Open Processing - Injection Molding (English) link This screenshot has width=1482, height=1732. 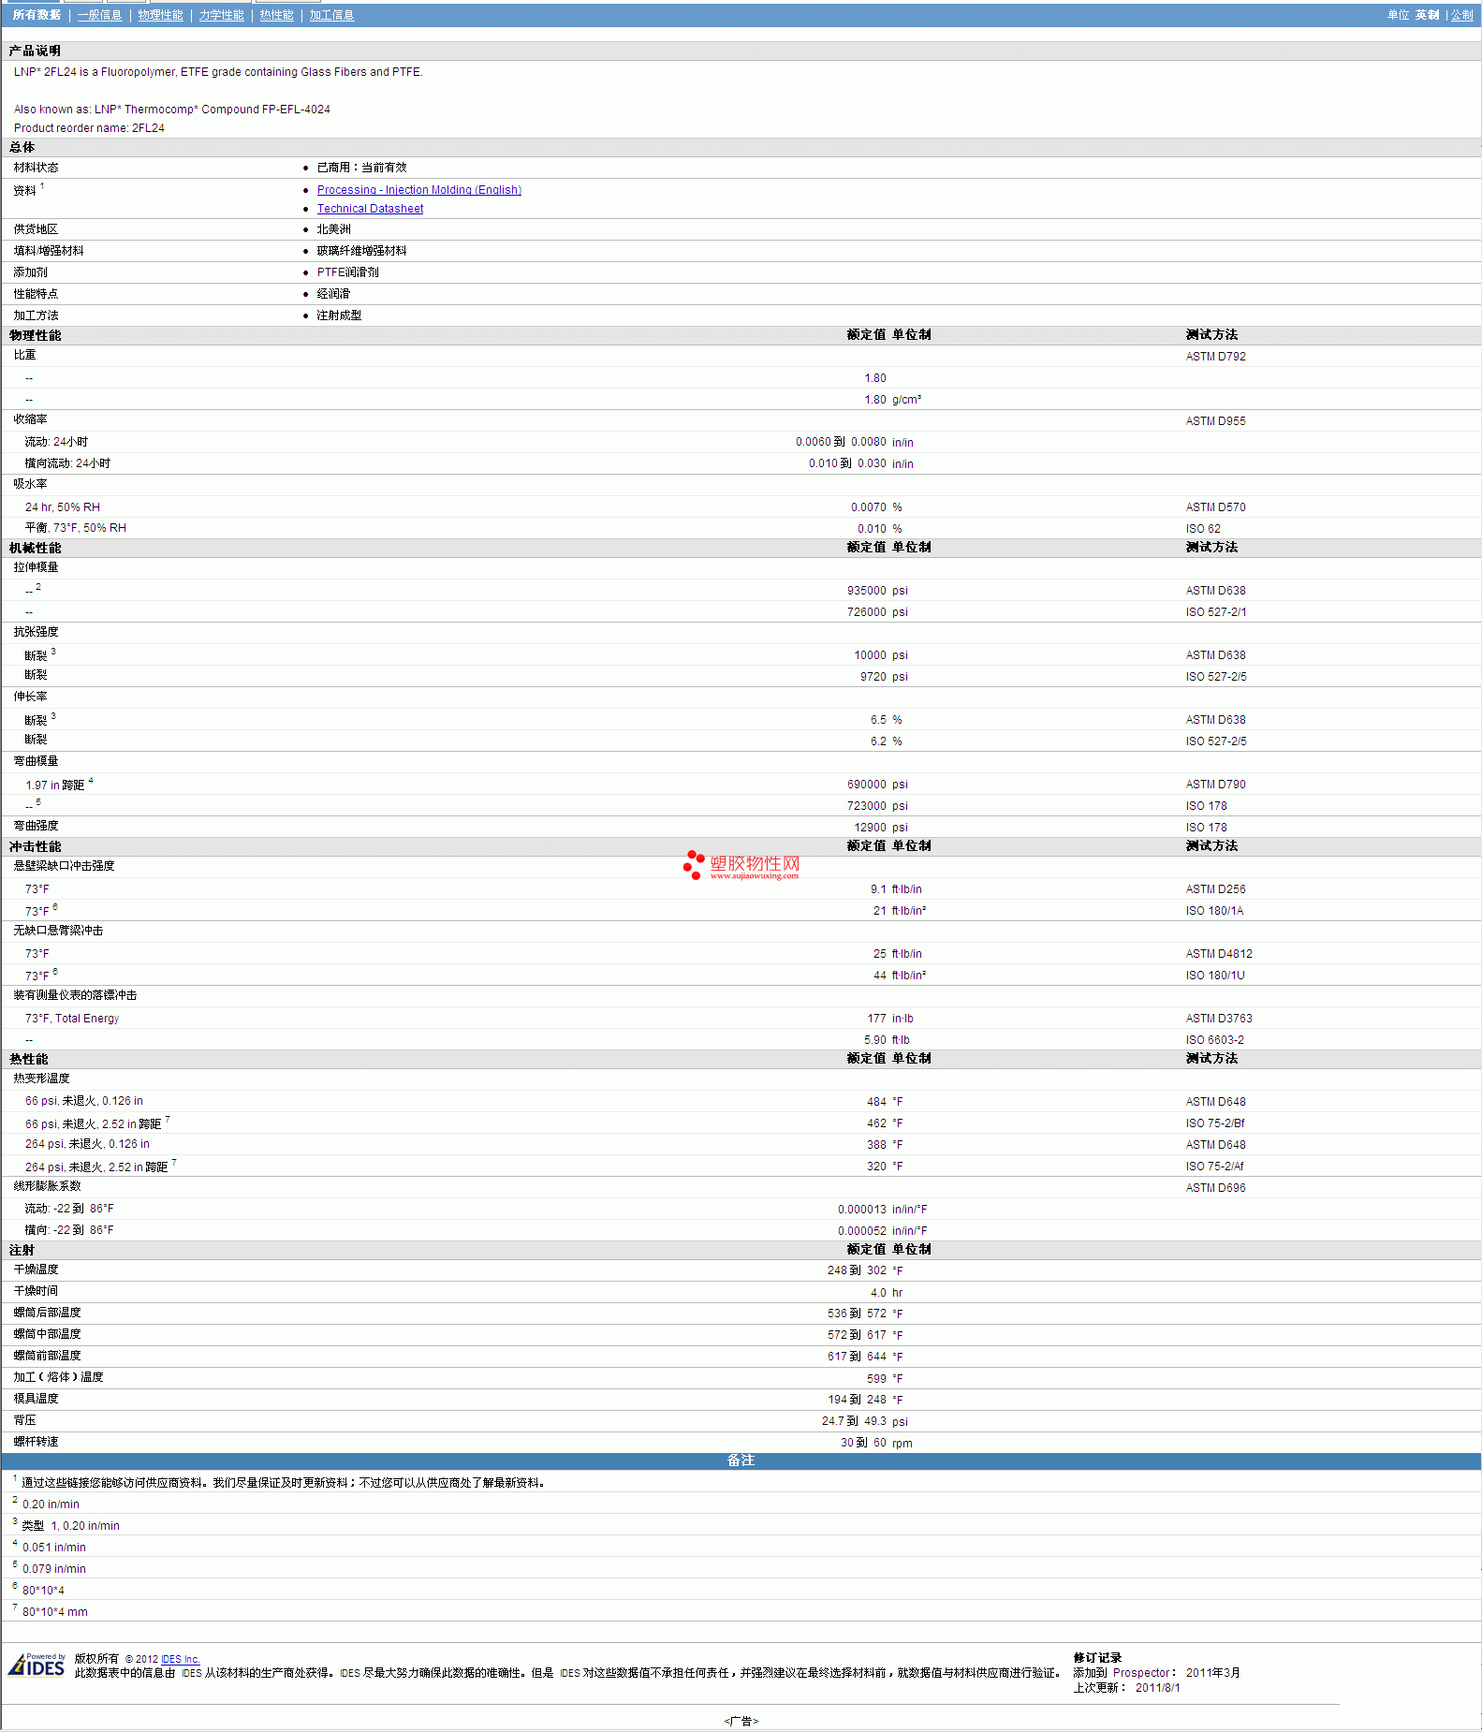pyautogui.click(x=419, y=190)
